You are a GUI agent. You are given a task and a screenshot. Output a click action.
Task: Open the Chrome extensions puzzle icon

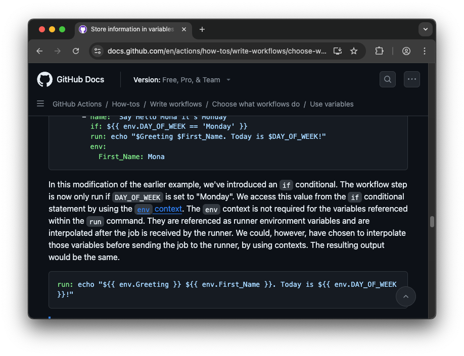coord(379,51)
